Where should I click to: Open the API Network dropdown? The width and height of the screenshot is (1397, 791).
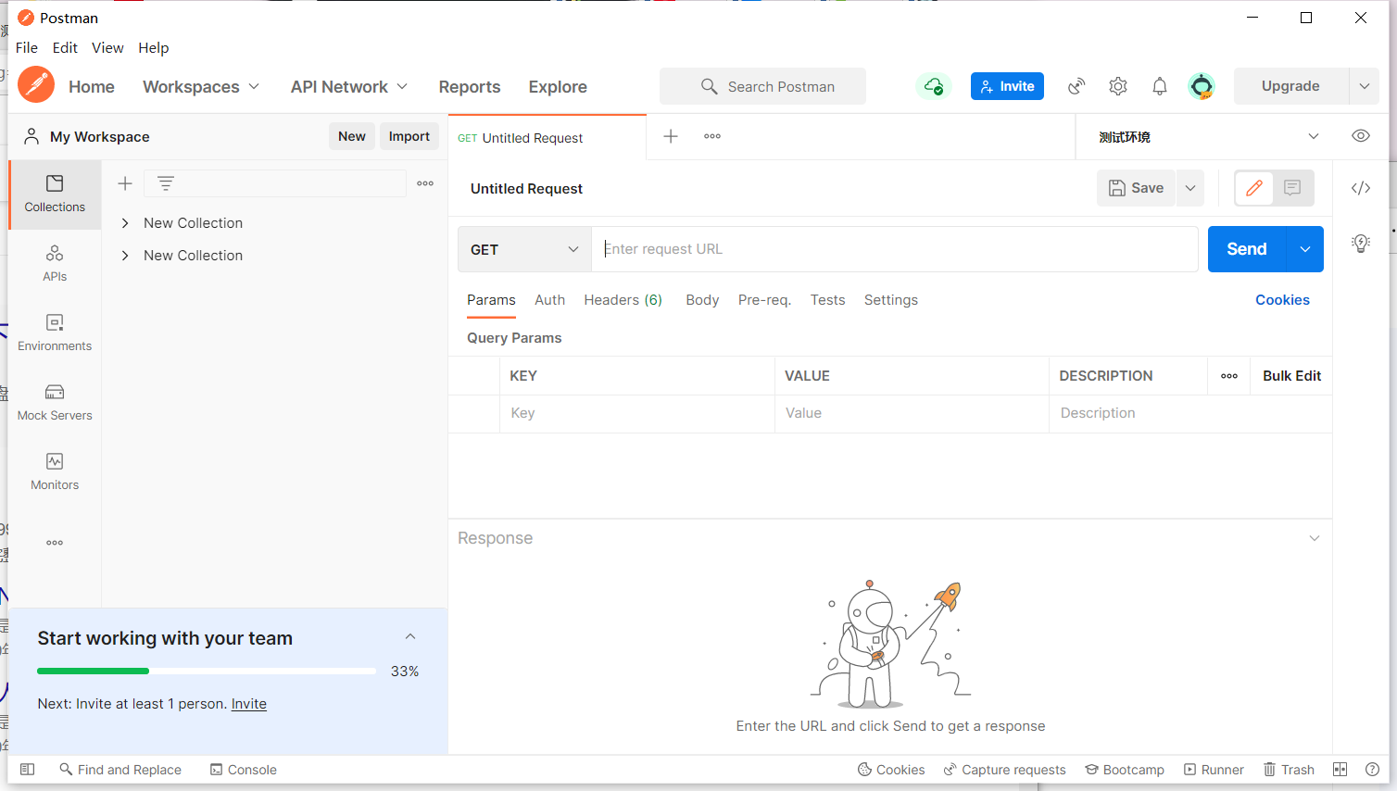(x=349, y=87)
